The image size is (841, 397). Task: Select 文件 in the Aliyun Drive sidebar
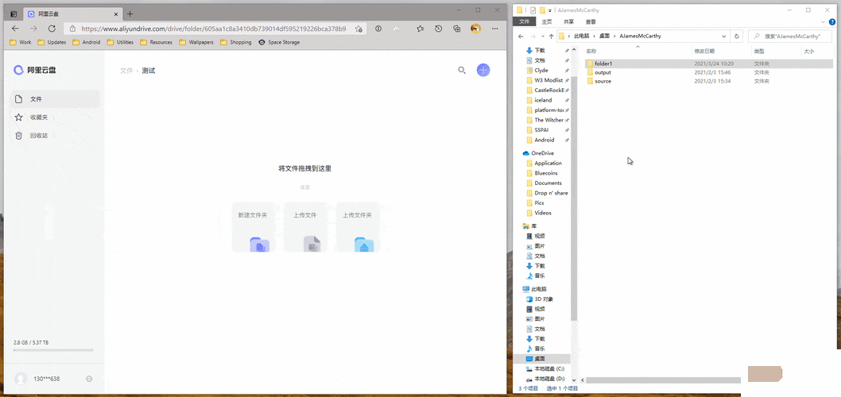click(x=55, y=99)
